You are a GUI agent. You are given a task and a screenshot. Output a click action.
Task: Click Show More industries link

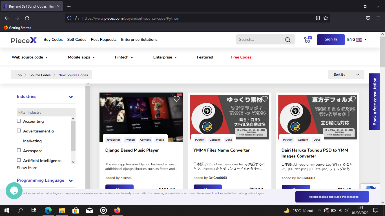[27, 168]
